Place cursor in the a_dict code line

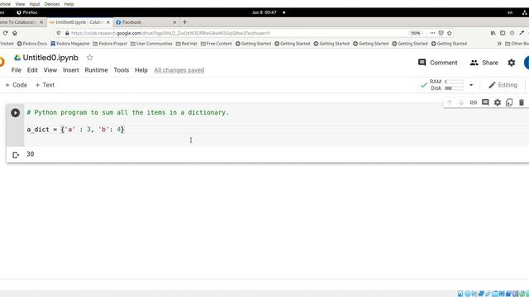pyautogui.click(x=75, y=130)
